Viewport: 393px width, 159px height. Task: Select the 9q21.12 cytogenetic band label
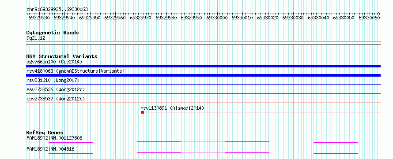[x=36, y=38]
